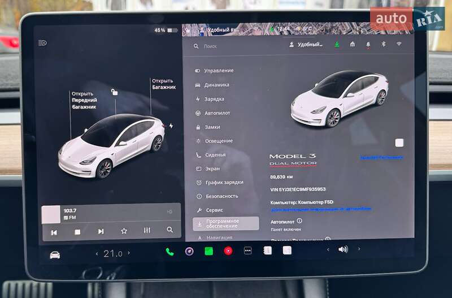Tap the 103.7 FM station thumbnail

coord(51,214)
